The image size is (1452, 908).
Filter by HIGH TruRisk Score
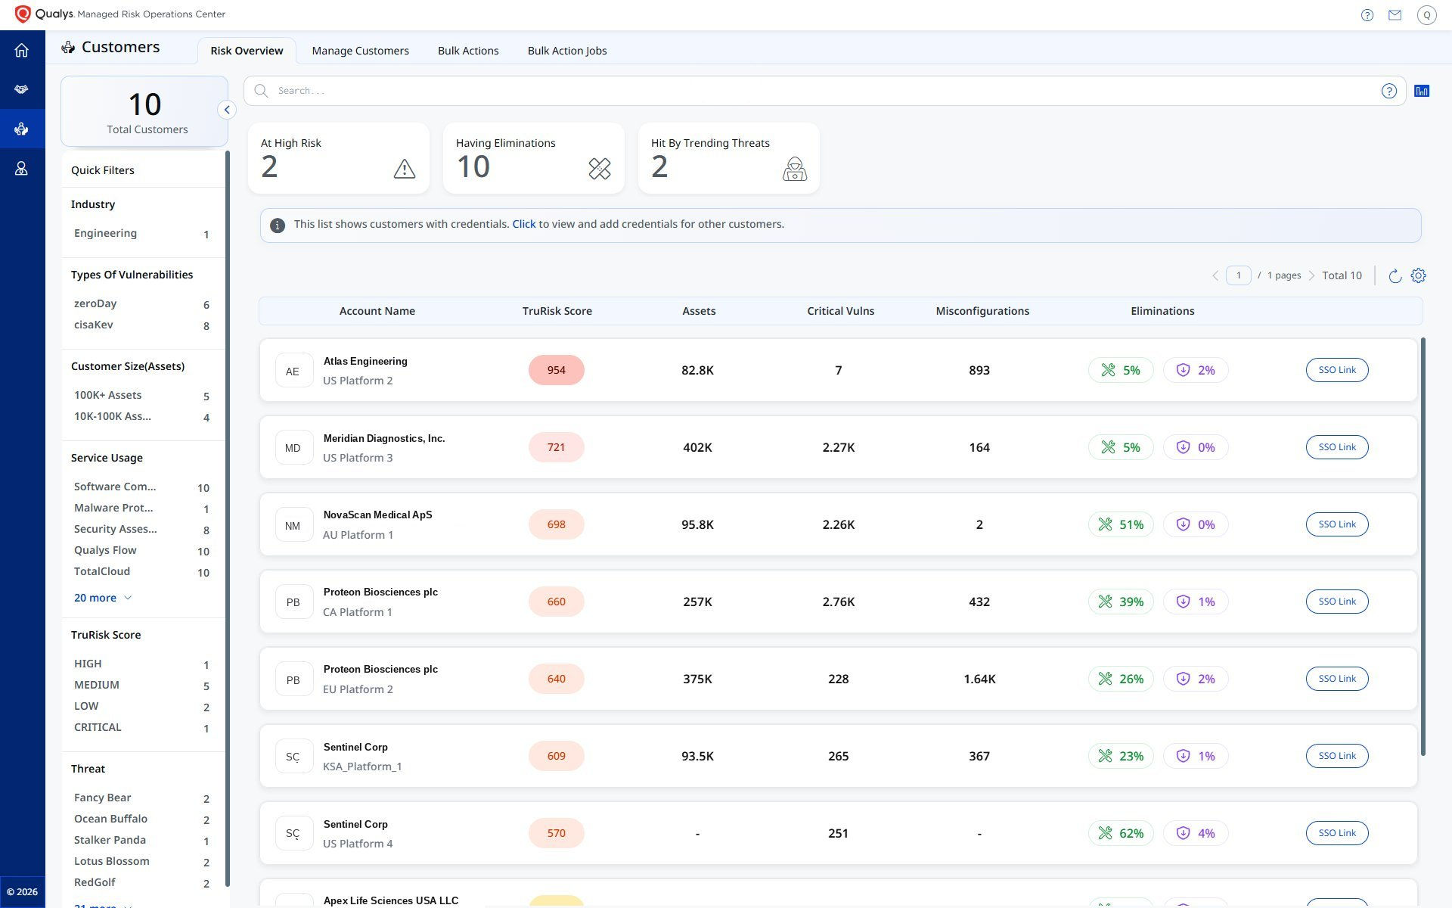(x=88, y=664)
